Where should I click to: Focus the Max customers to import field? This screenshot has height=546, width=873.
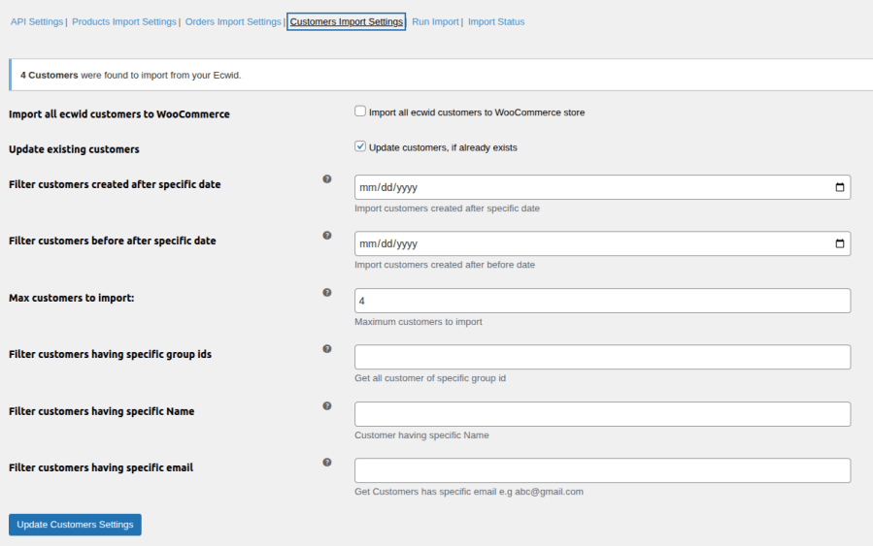(x=602, y=301)
